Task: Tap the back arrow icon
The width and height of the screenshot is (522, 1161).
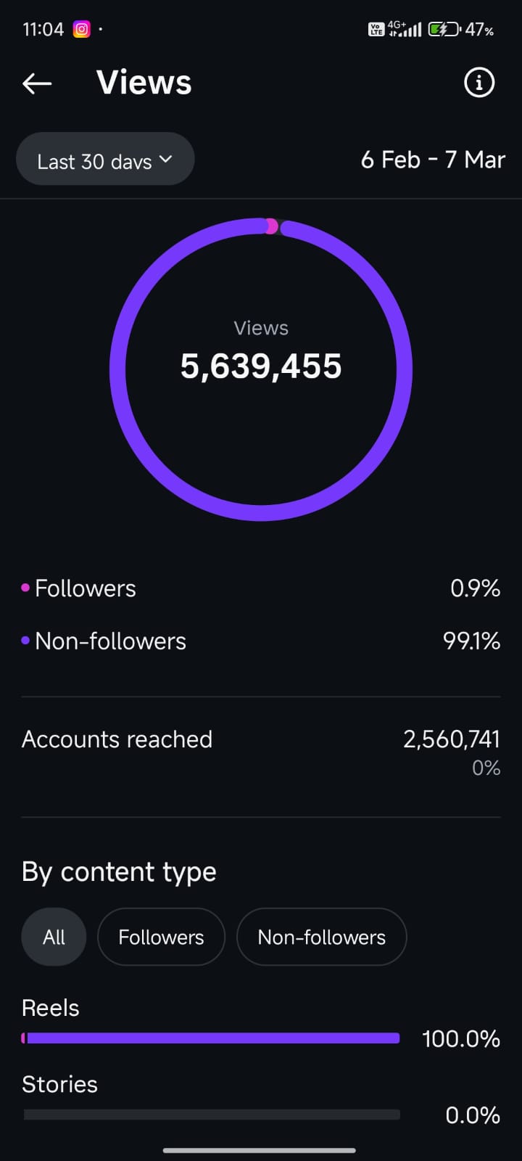Action: [x=37, y=83]
